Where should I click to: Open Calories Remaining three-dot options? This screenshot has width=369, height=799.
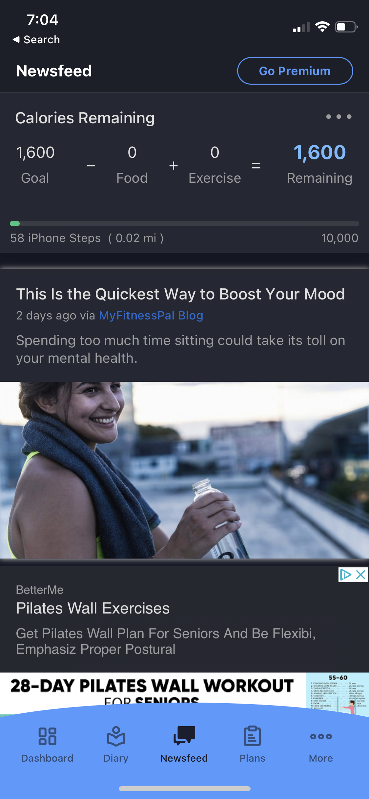pos(339,117)
